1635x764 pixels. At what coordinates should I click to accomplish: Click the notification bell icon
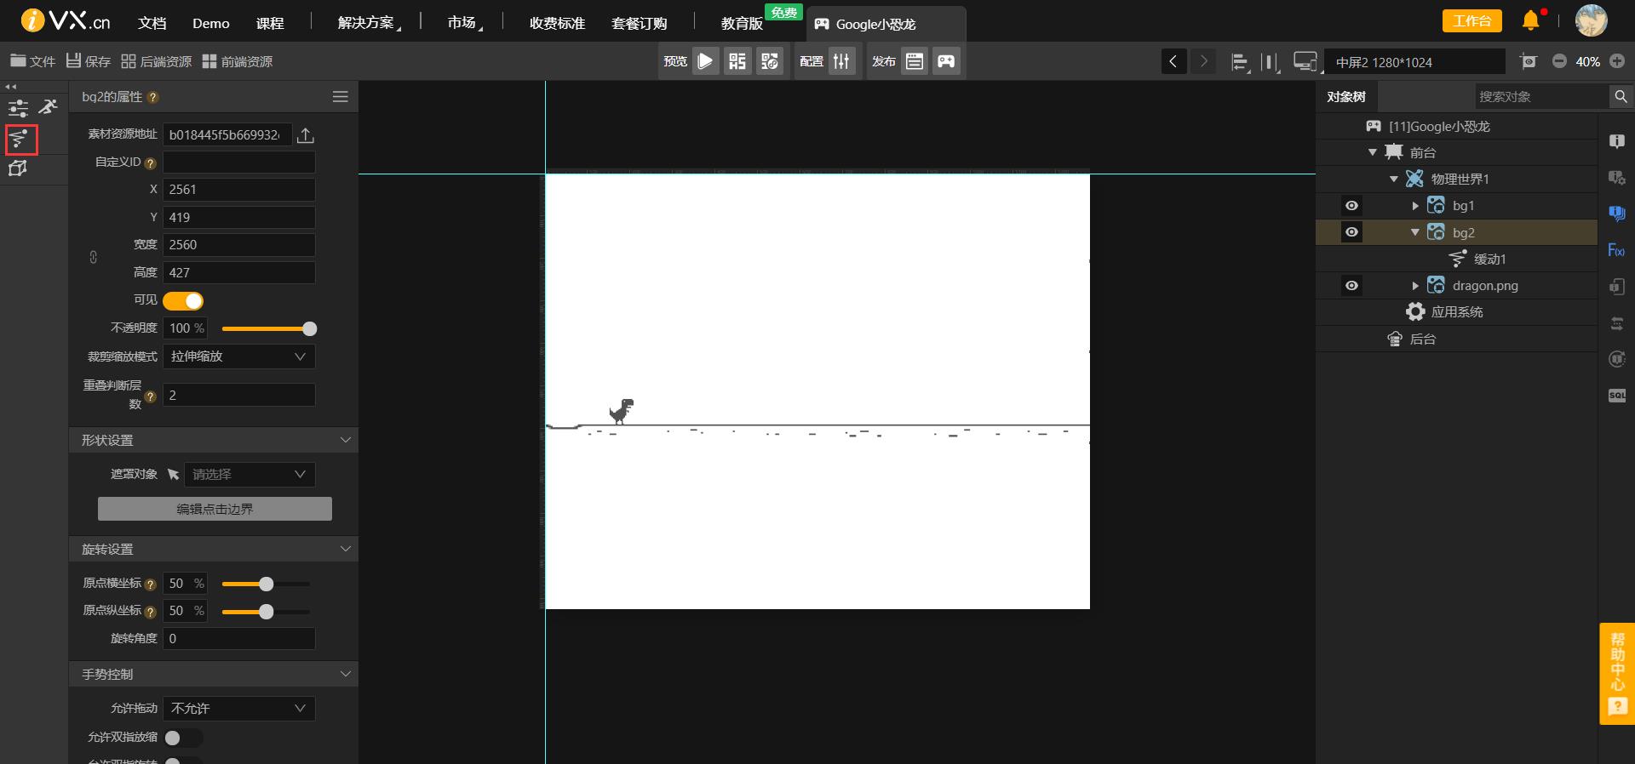pos(1531,20)
